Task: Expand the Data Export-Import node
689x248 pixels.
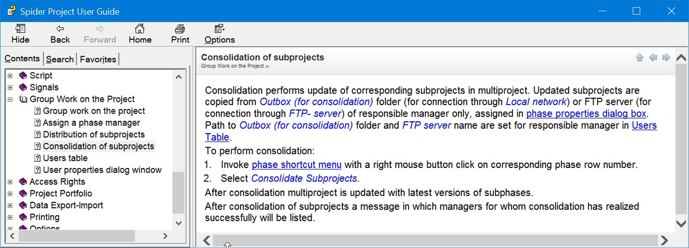Action: (10, 206)
